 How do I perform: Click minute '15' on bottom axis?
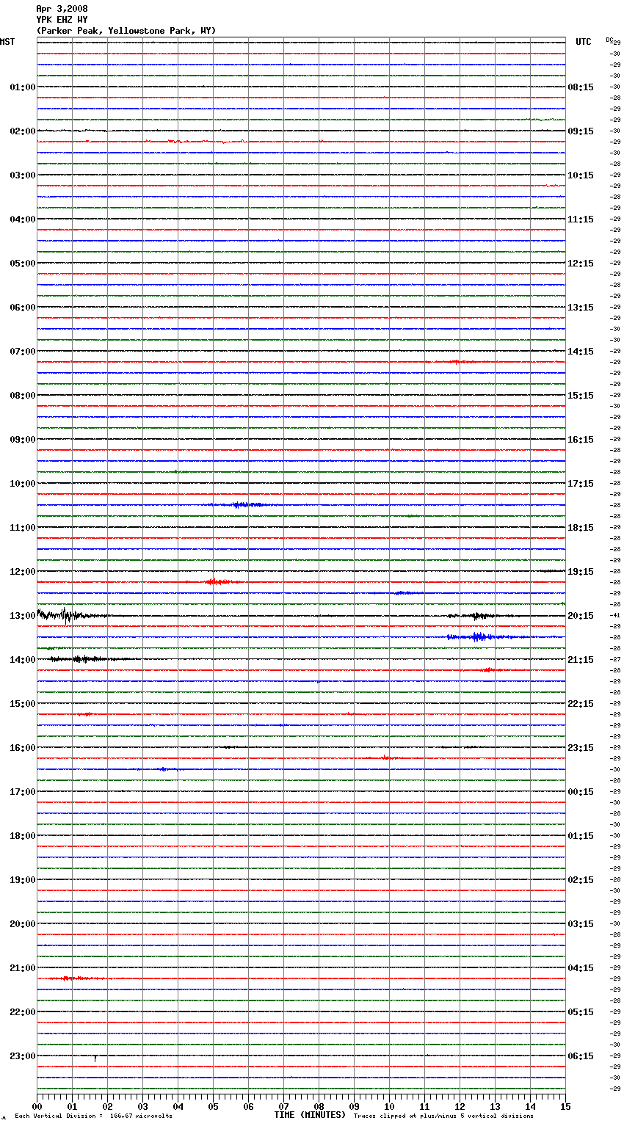click(565, 1105)
